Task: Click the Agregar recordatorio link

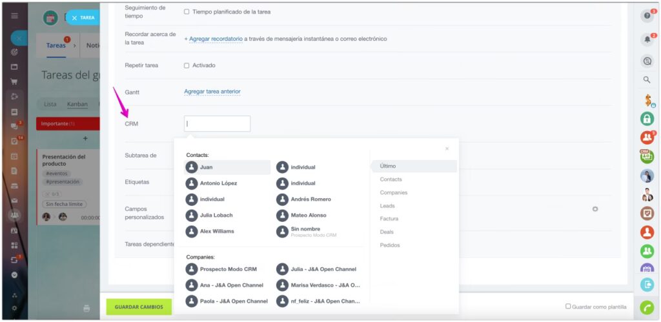Action: tap(213, 39)
